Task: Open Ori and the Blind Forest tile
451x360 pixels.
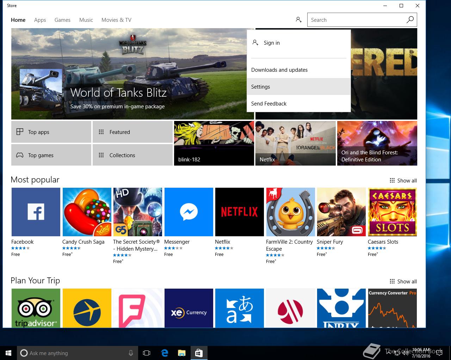Action: point(377,143)
